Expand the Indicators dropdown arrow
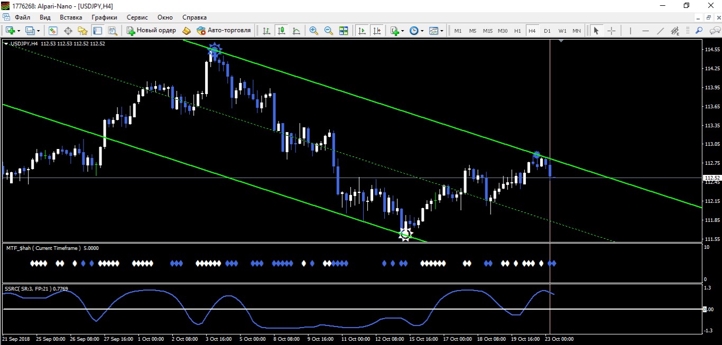 (x=403, y=31)
